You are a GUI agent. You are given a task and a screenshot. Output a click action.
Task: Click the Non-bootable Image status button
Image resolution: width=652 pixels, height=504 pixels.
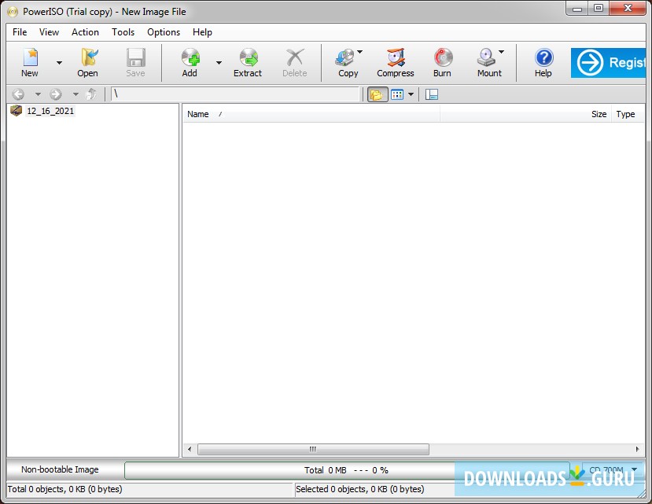61,469
